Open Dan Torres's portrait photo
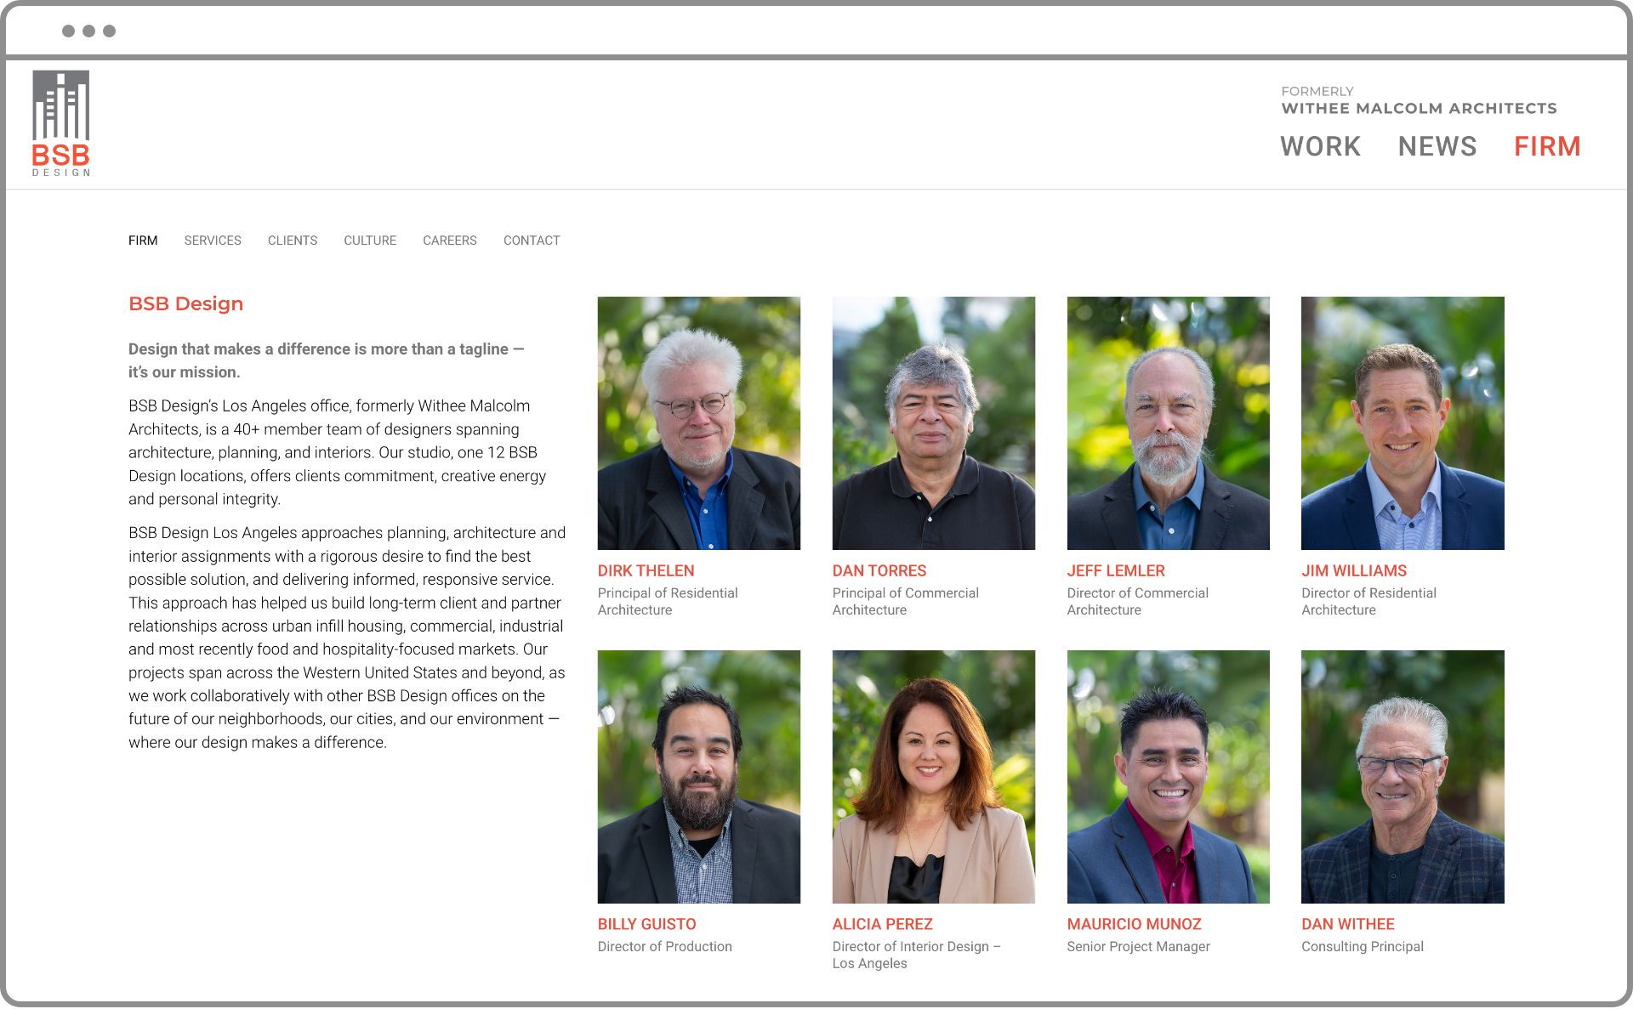This screenshot has width=1633, height=1009. [934, 422]
